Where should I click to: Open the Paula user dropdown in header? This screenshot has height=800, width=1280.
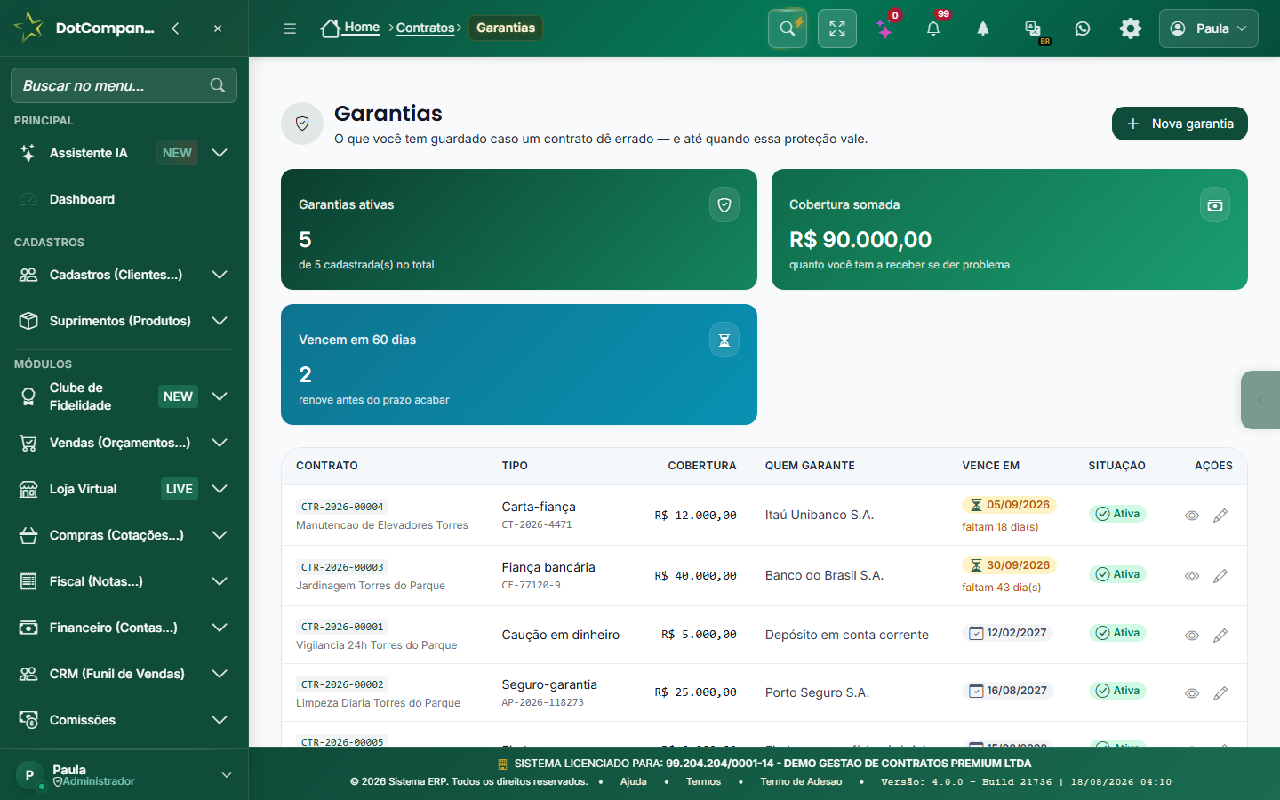tap(1208, 28)
